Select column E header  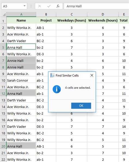click(x=124, y=14)
